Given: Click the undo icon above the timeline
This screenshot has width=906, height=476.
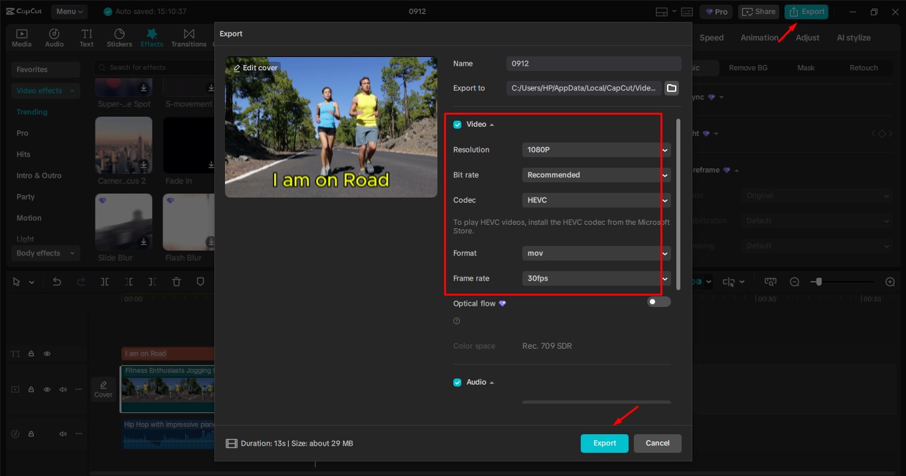Looking at the screenshot, I should [56, 281].
